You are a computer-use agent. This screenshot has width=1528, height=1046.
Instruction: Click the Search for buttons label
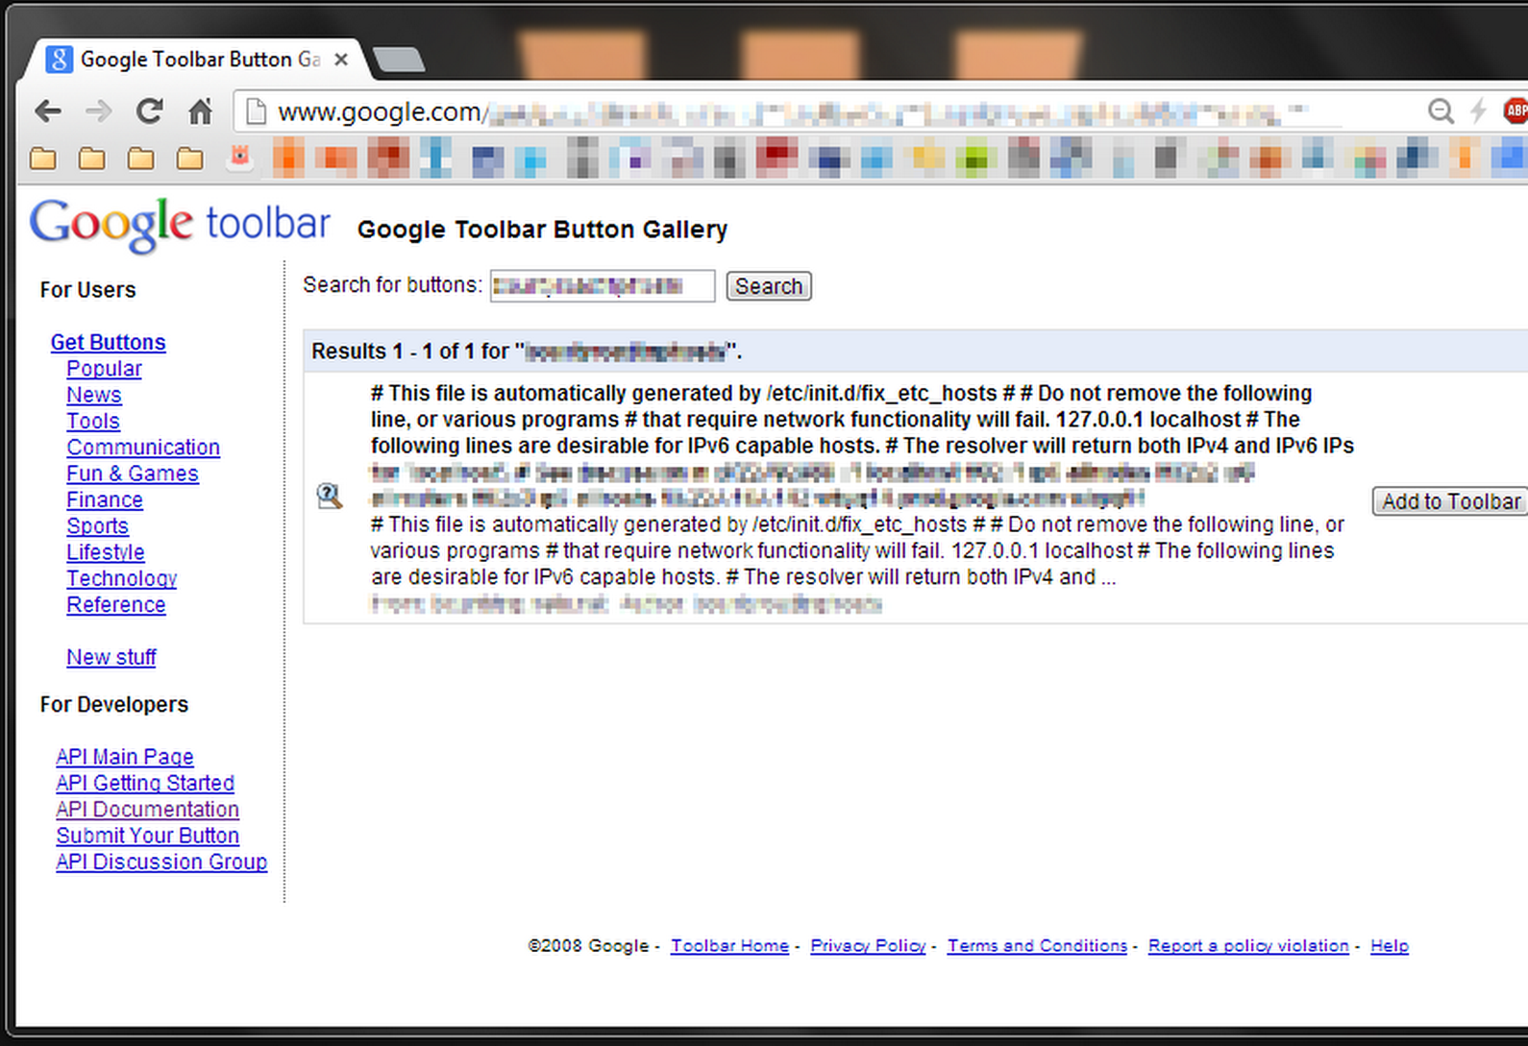pos(392,285)
